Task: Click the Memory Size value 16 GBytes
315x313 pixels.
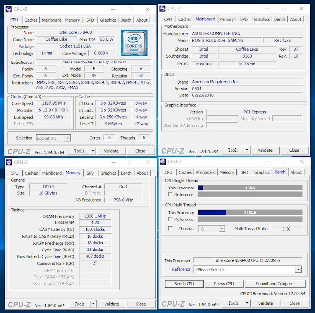Action: pyautogui.click(x=48, y=193)
